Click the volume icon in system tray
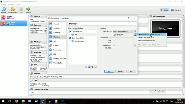The height and width of the screenshot is (104, 185). click(x=164, y=101)
